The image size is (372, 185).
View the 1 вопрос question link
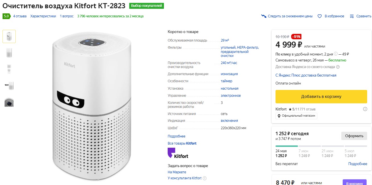pos(66,16)
